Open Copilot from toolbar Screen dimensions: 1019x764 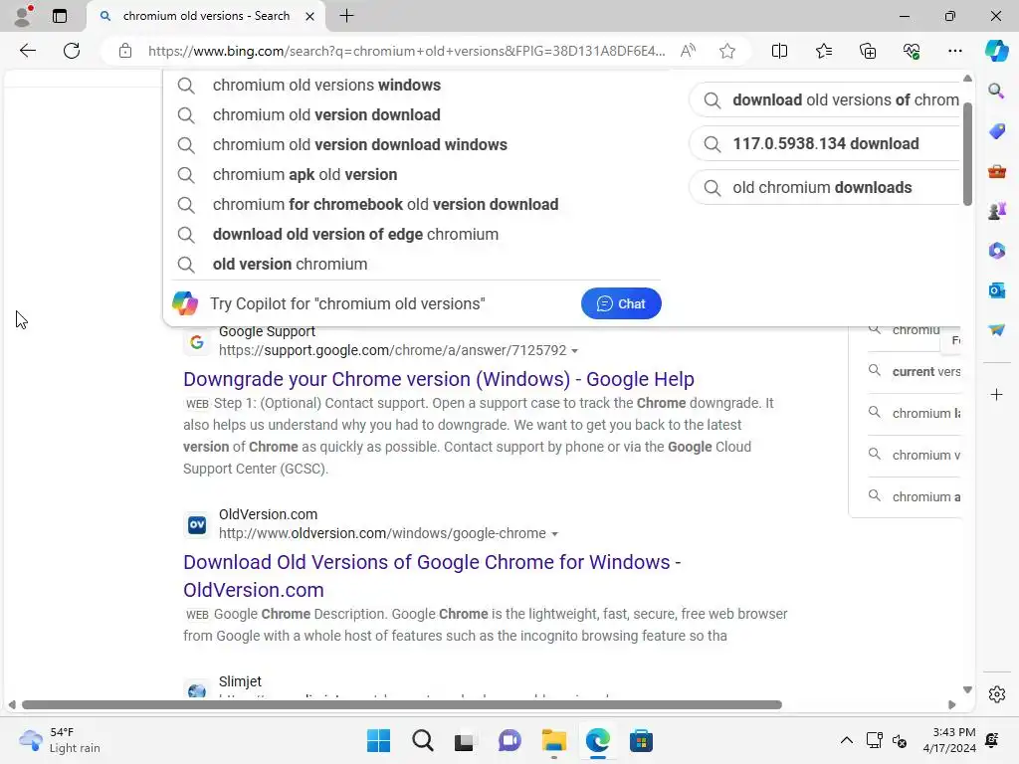[996, 51]
